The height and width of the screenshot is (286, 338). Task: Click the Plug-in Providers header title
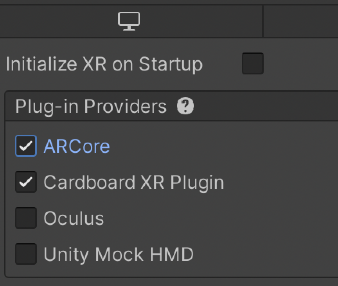91,106
